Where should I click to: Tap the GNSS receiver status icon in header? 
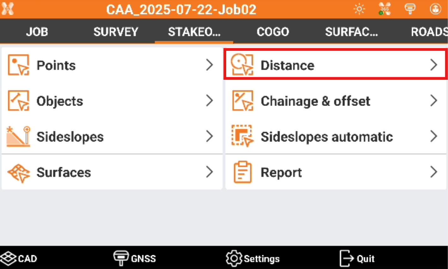click(x=410, y=9)
